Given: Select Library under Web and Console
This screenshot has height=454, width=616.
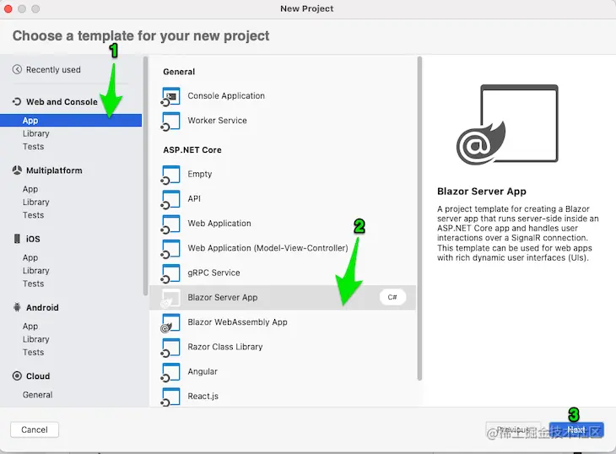Looking at the screenshot, I should pyautogui.click(x=35, y=133).
